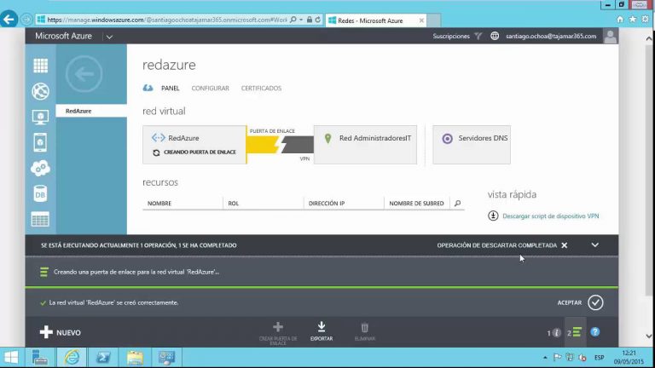Open File Explorer from taskbar
The height and width of the screenshot is (368, 655).
click(x=135, y=357)
